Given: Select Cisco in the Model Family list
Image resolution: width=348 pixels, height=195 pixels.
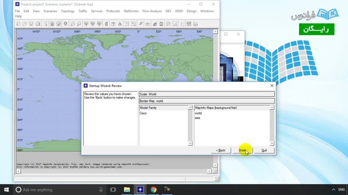Looking at the screenshot, I should coord(143,113).
